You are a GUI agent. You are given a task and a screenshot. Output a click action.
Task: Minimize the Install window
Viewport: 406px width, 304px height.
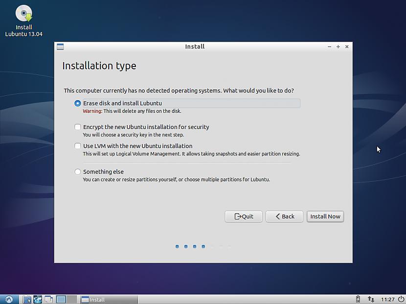[x=329, y=47]
